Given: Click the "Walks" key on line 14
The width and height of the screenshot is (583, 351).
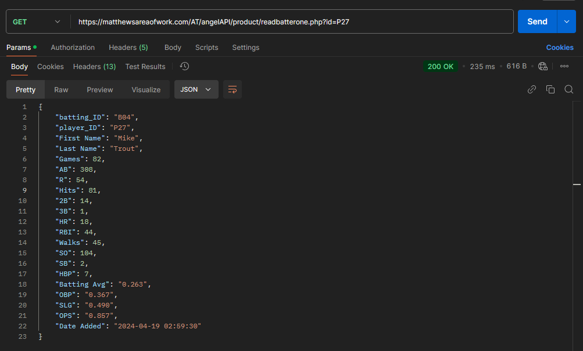Looking at the screenshot, I should point(70,243).
